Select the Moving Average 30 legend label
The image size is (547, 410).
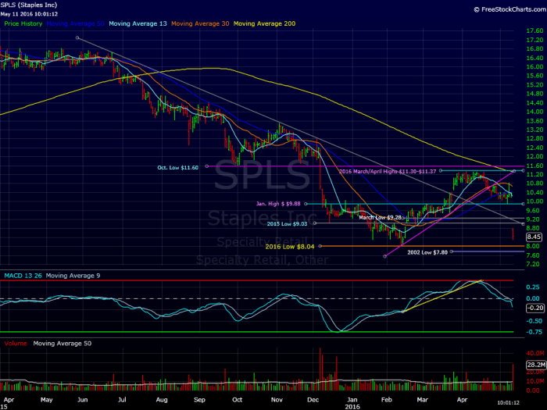click(x=200, y=23)
